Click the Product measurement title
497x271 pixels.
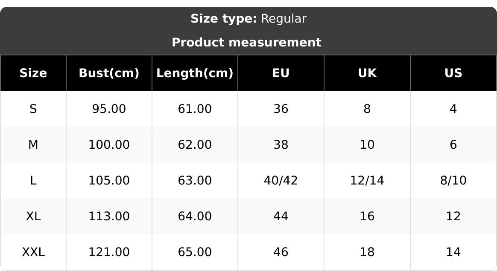[x=246, y=43]
